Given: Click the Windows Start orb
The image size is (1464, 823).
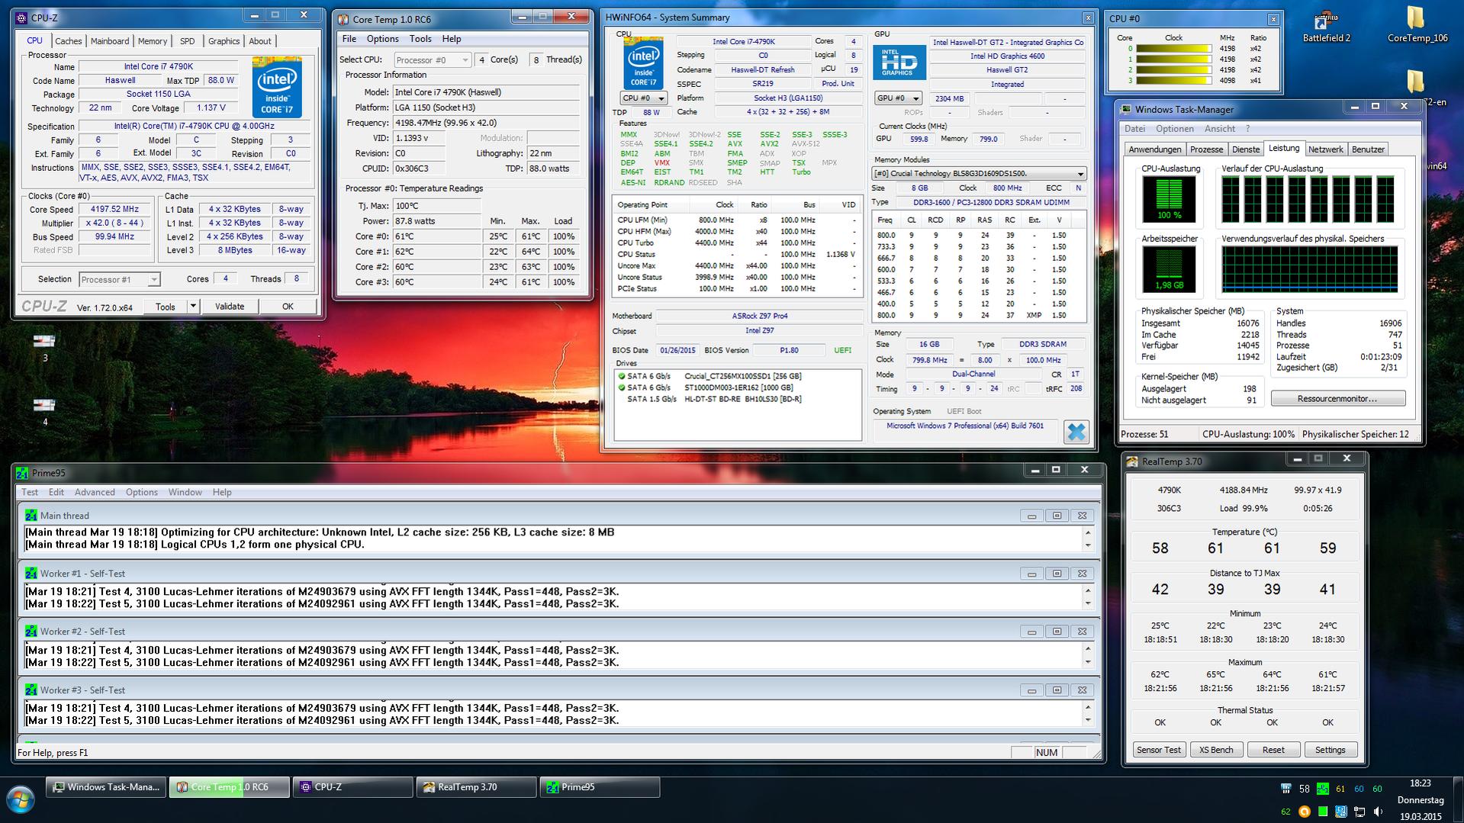Looking at the screenshot, I should click(x=21, y=800).
